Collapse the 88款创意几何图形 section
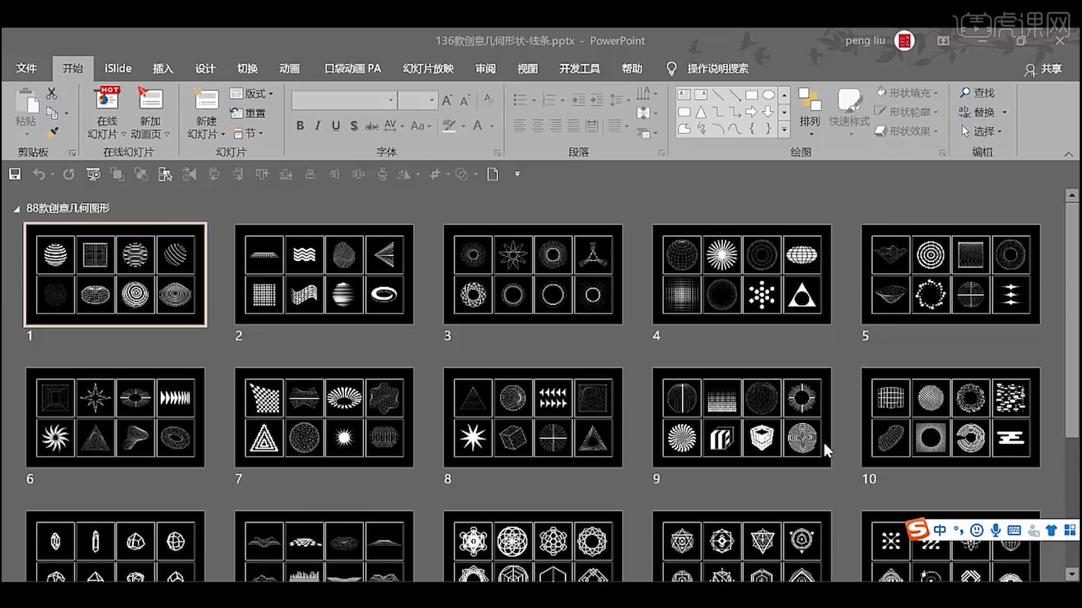The height and width of the screenshot is (608, 1082). 16,209
